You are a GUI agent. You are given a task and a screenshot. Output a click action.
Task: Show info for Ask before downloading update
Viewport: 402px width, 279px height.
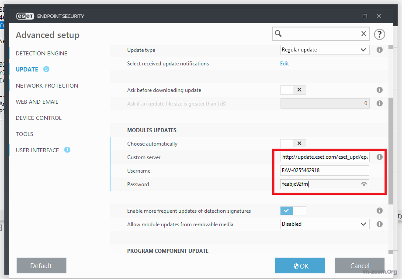379,90
